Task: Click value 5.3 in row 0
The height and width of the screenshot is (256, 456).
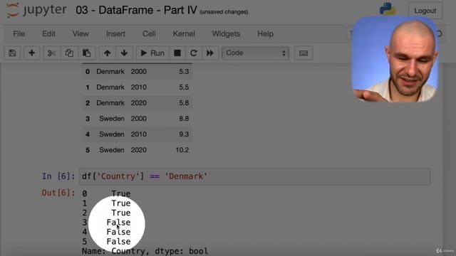Action: tap(184, 71)
